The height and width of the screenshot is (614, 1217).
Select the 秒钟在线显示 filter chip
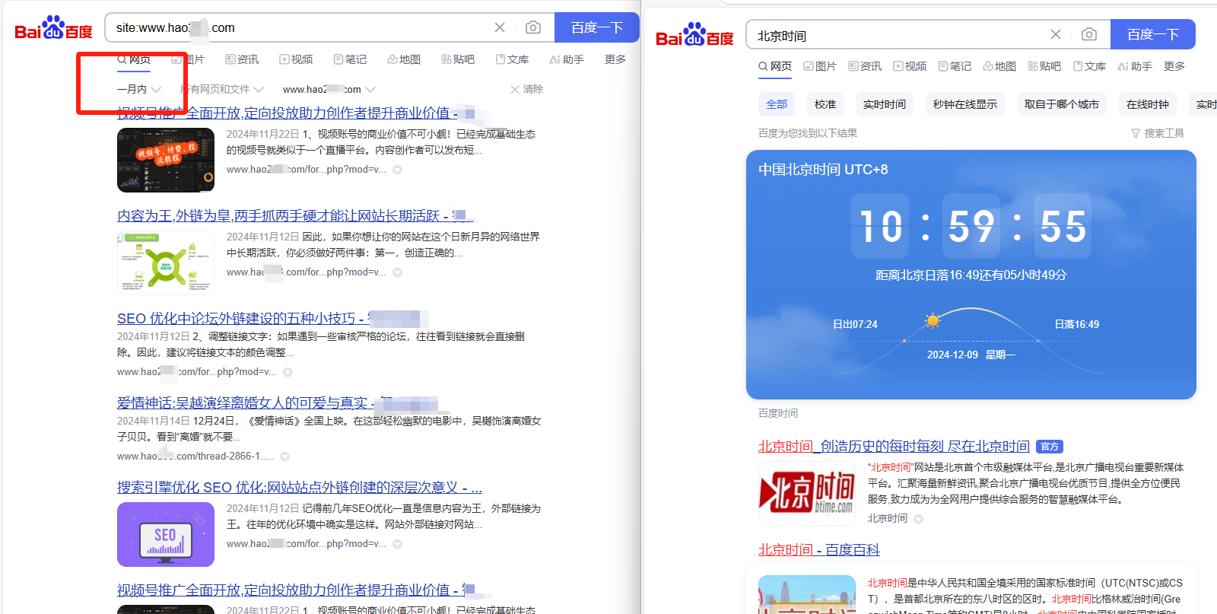pyautogui.click(x=965, y=104)
